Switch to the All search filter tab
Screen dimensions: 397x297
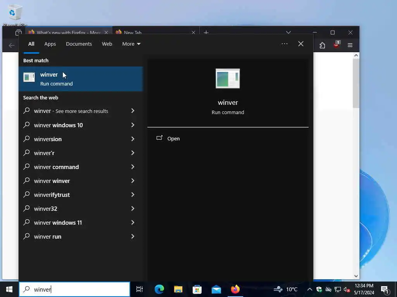(x=31, y=44)
